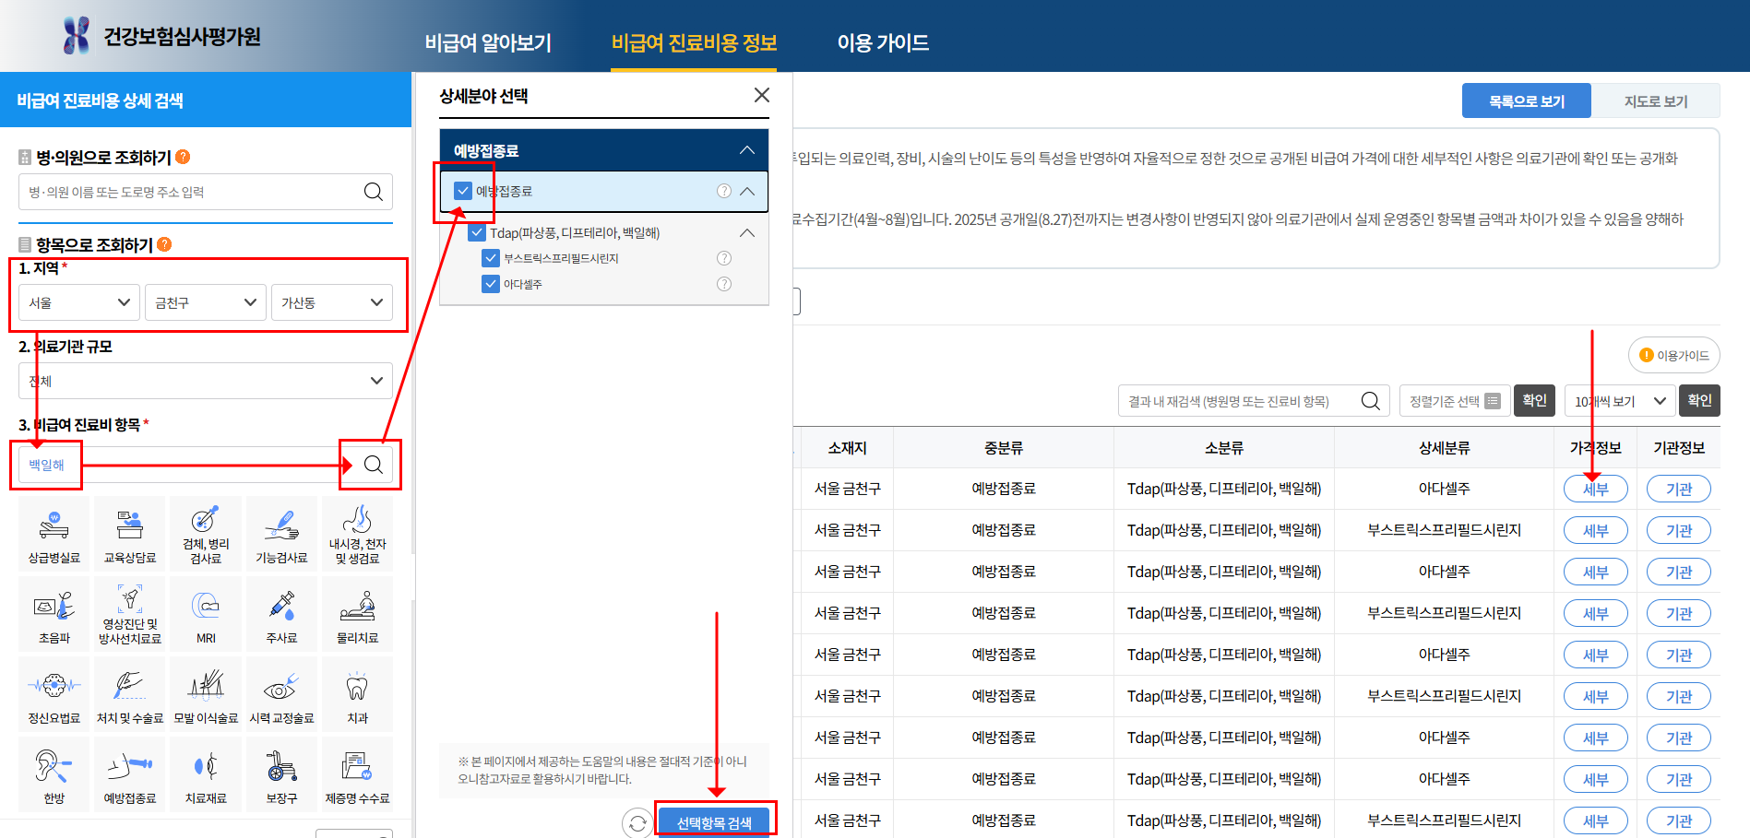1750x838 pixels.
Task: Click the results re-search magnifier icon
Action: [1371, 401]
